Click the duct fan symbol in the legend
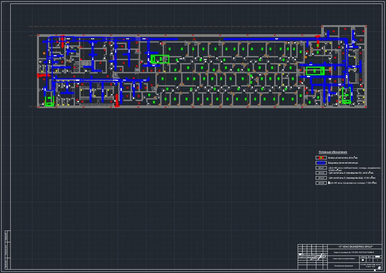The height and width of the screenshot is (273, 386). coord(321,158)
